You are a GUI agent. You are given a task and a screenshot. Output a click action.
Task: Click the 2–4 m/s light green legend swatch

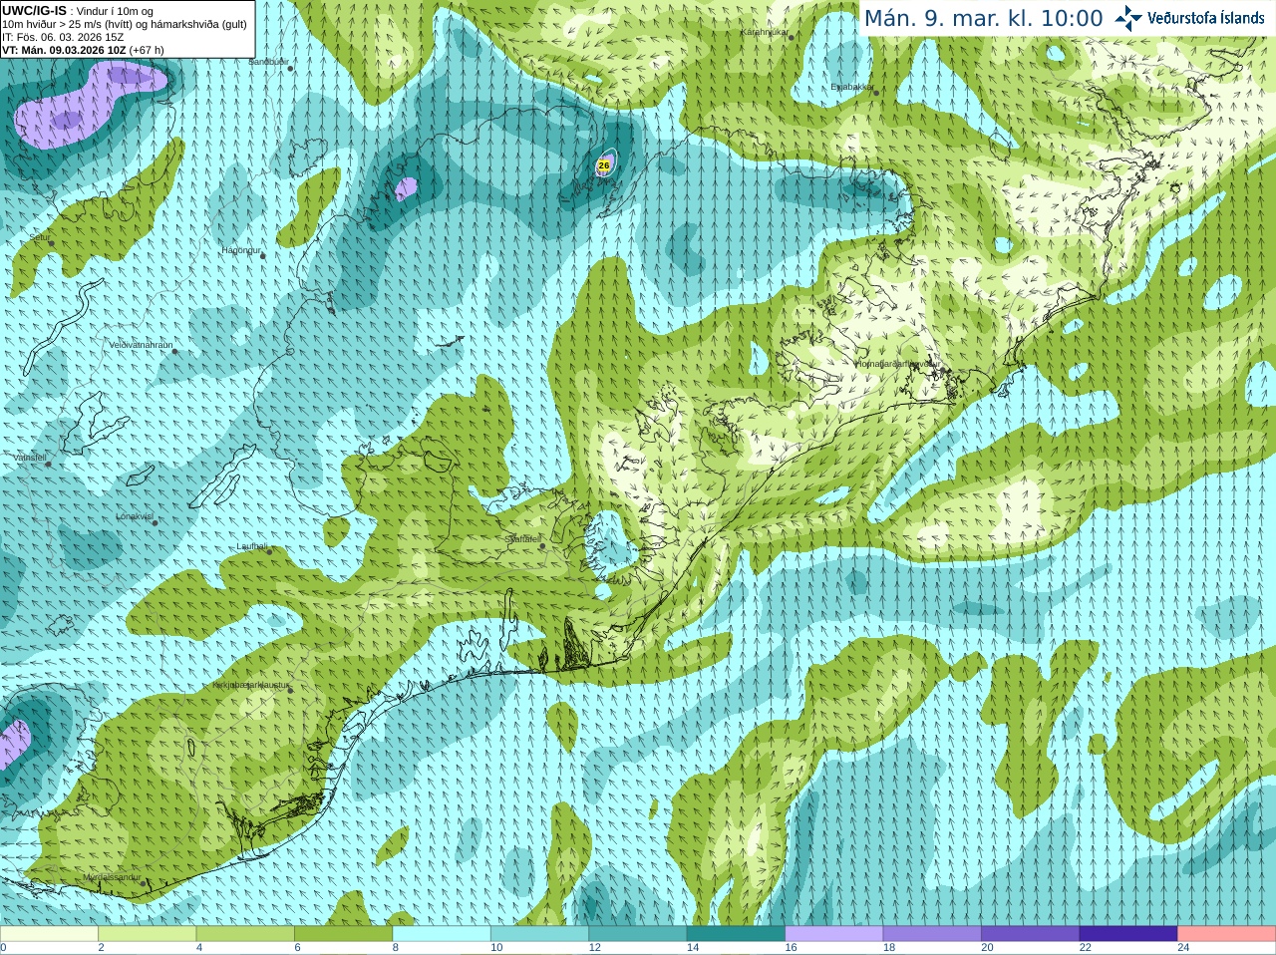pos(147,934)
